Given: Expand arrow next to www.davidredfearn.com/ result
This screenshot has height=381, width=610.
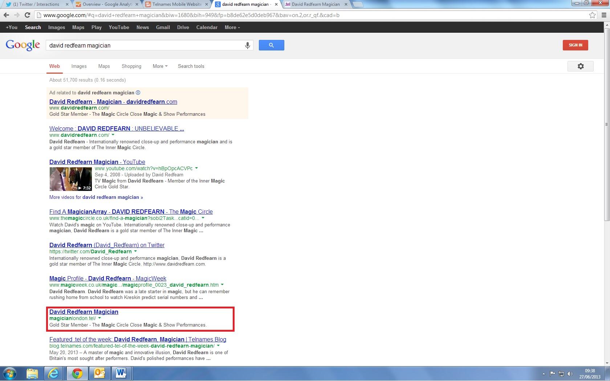Looking at the screenshot, I should click(113, 135).
